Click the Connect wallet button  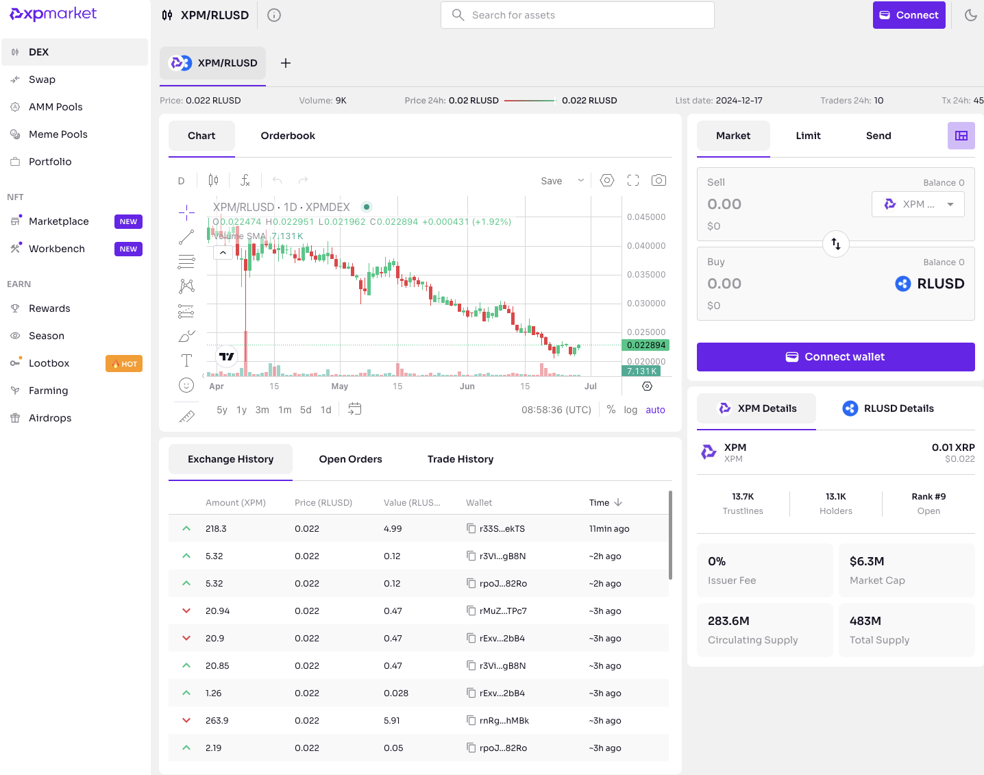[836, 357]
